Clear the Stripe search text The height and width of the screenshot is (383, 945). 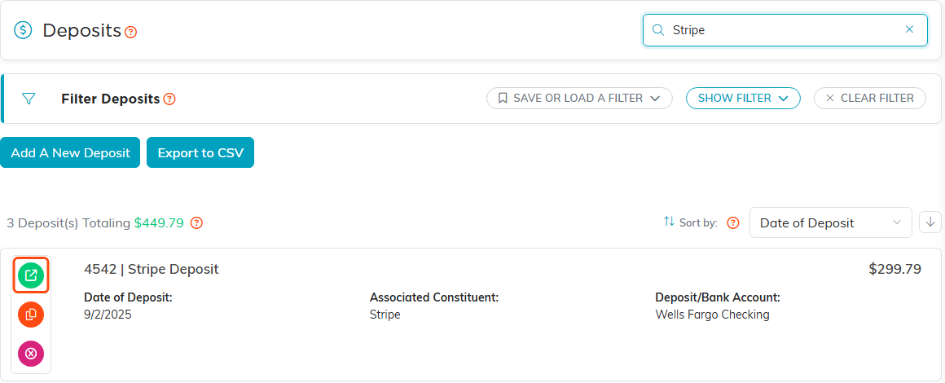pos(909,29)
